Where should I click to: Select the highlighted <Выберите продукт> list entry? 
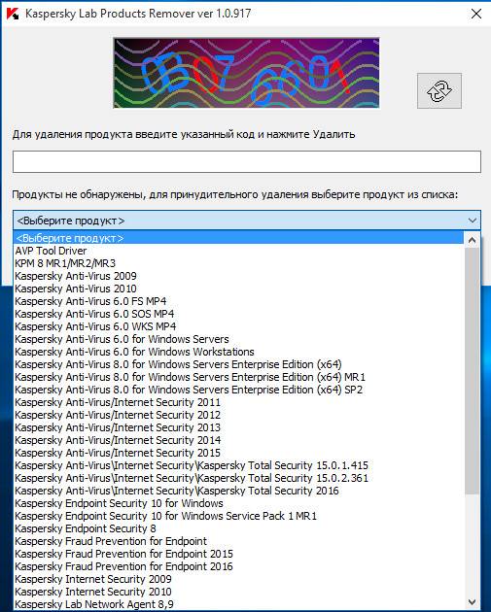(238, 238)
